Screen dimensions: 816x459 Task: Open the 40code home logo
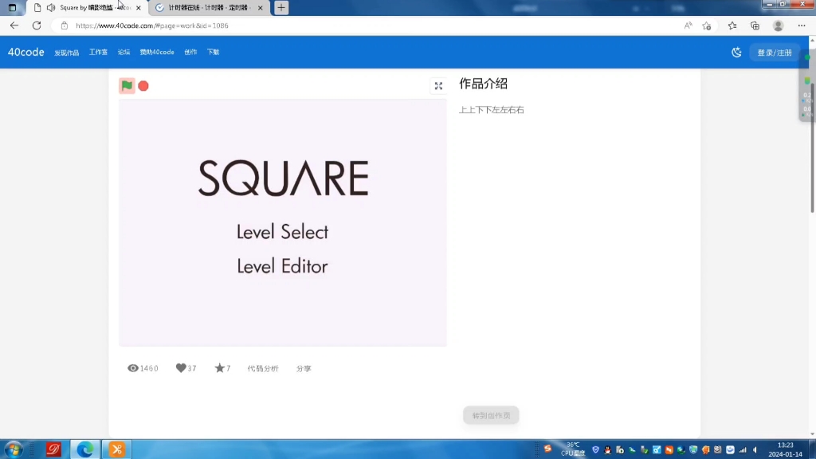(x=26, y=52)
